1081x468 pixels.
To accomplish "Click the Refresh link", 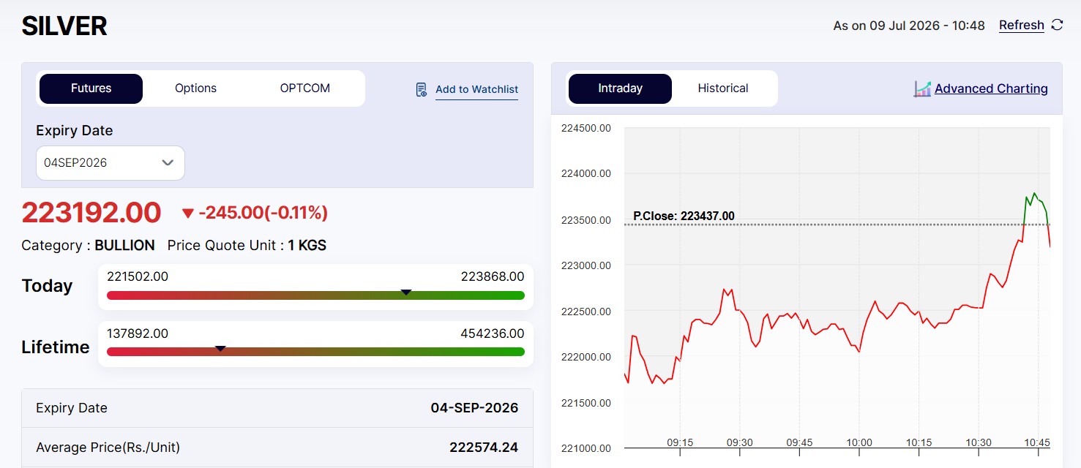I will [1022, 25].
